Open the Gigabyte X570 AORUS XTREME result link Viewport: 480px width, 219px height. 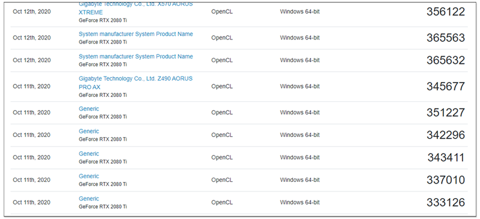[136, 8]
